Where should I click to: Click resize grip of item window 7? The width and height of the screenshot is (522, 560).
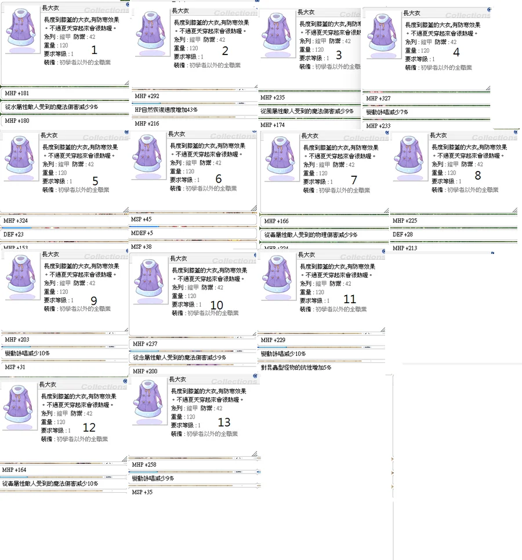[386, 210]
